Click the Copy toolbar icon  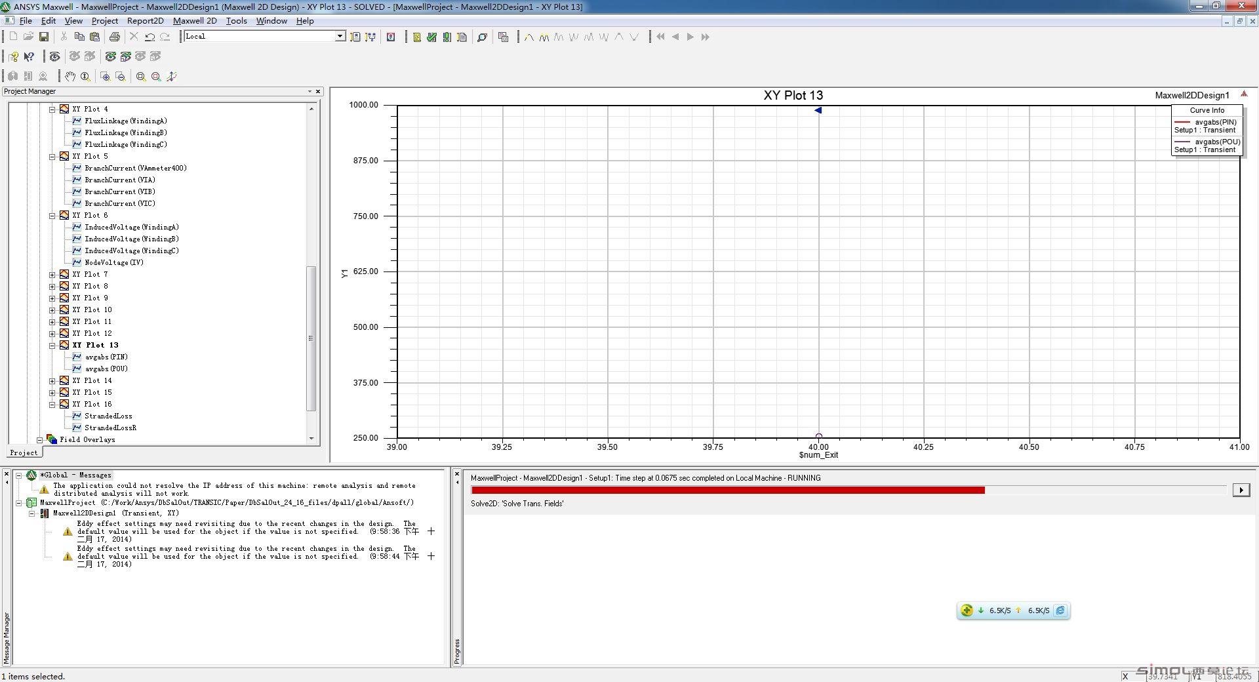pos(79,37)
